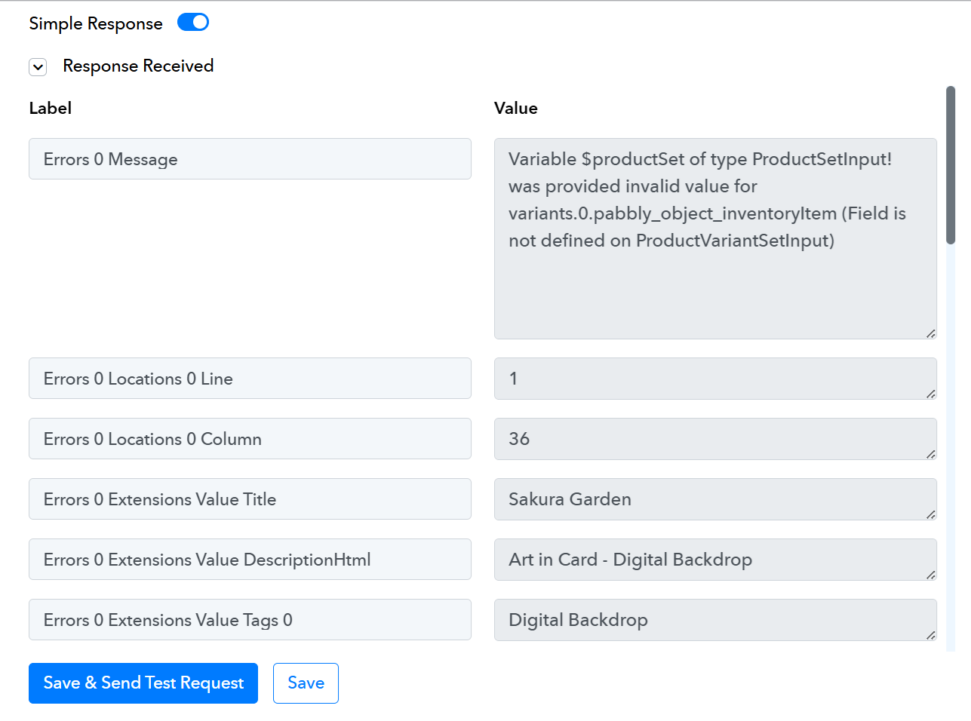Select the Errors 0 Message label field

250,159
